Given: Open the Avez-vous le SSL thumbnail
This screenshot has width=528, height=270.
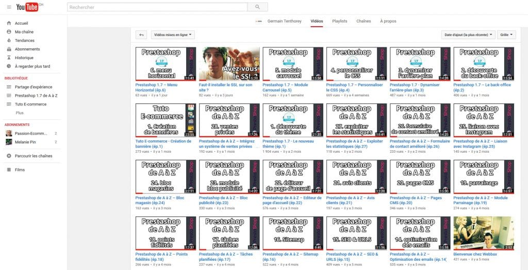Looking at the screenshot, I should coord(229,64).
